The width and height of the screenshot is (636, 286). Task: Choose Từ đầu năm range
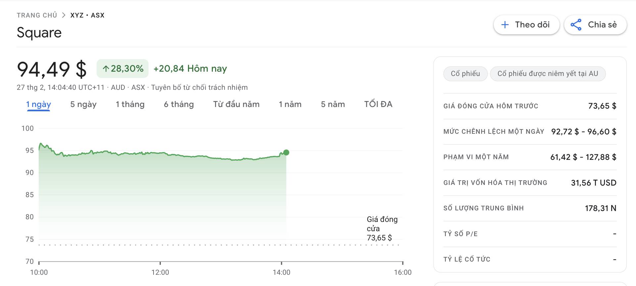pos(236,104)
